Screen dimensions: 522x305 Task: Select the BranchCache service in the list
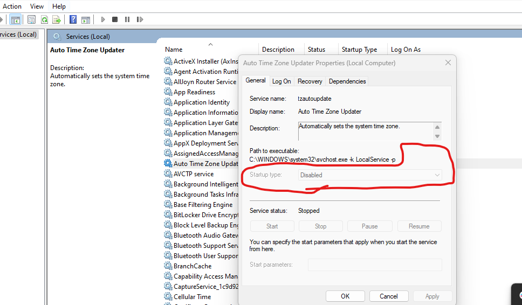192,266
